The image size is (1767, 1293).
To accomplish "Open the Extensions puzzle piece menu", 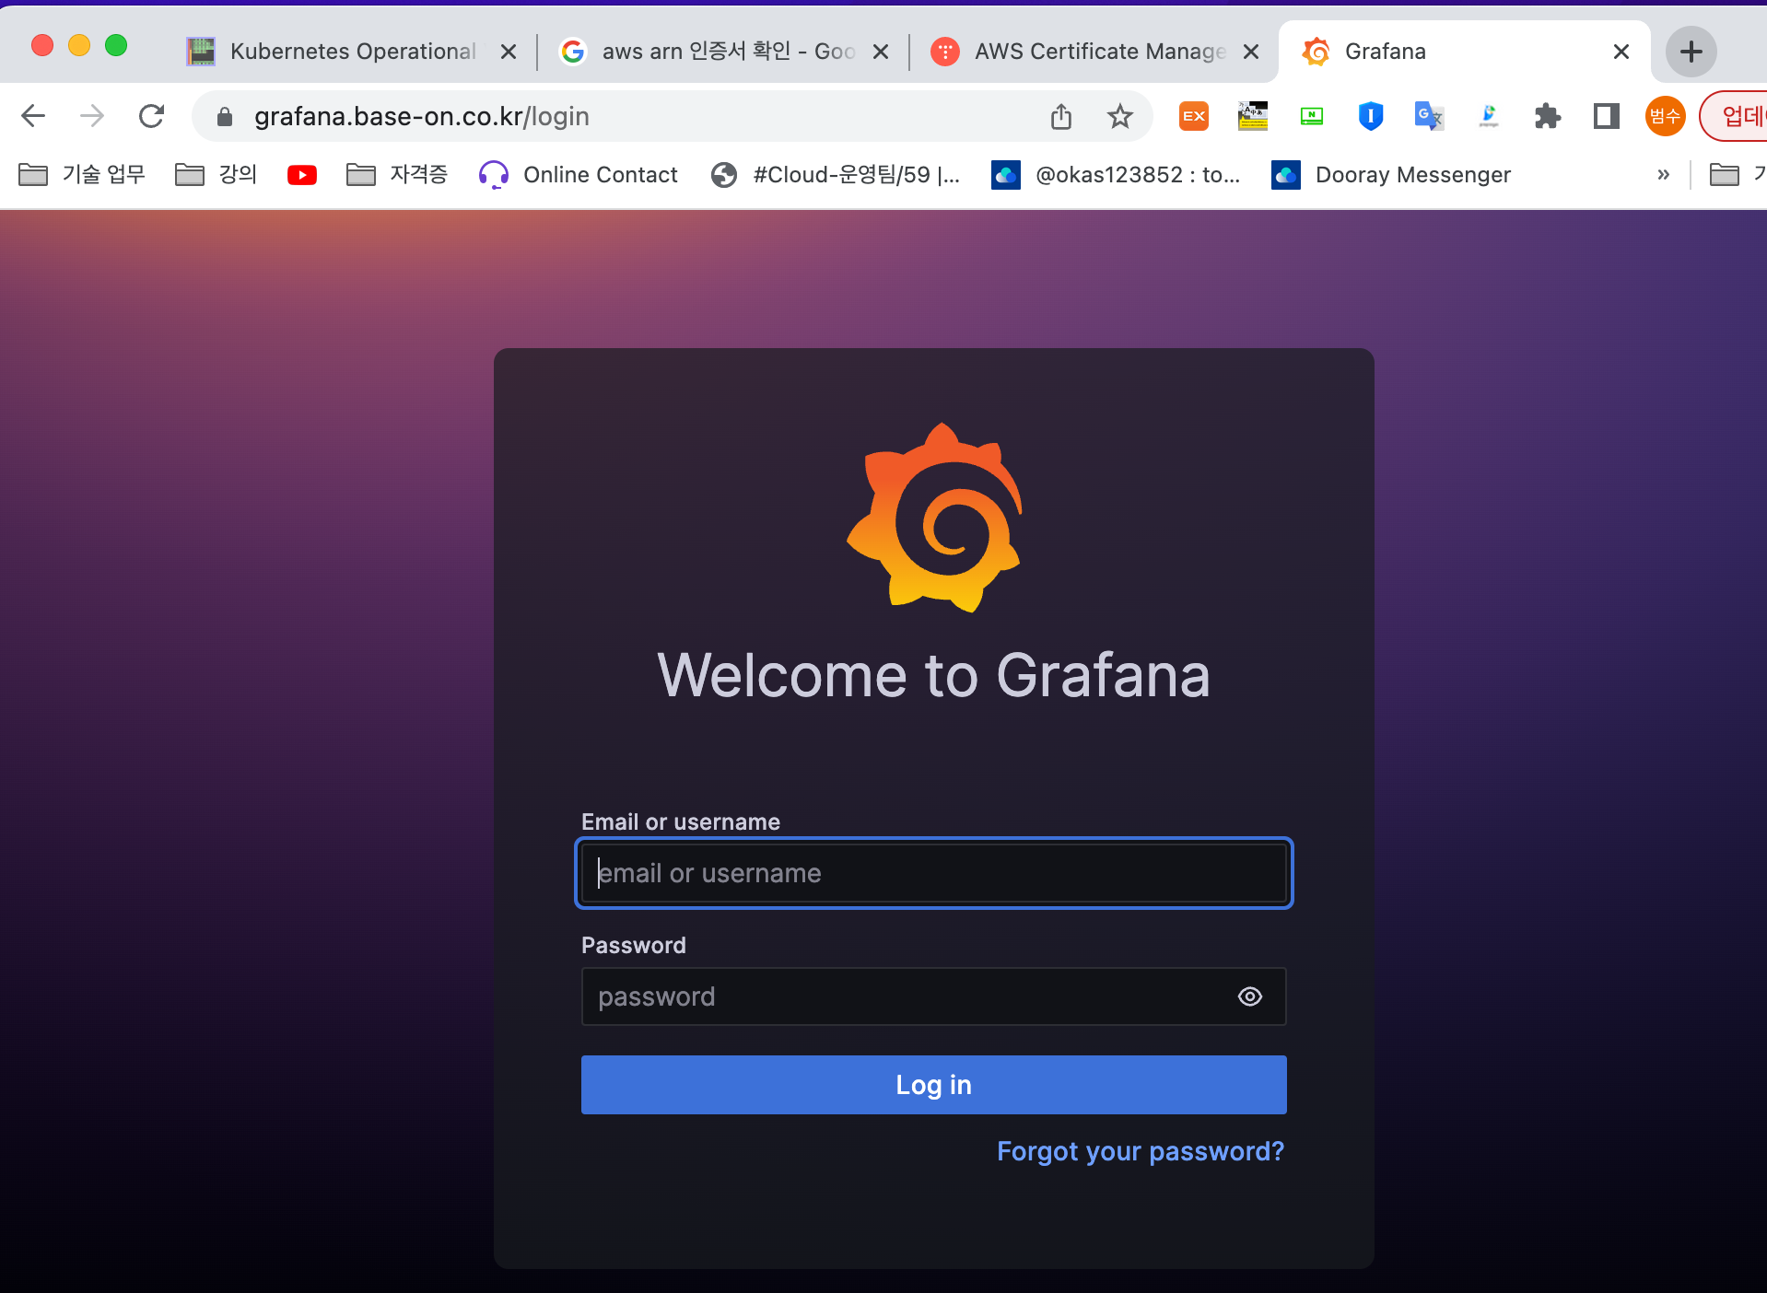I will tap(1548, 116).
